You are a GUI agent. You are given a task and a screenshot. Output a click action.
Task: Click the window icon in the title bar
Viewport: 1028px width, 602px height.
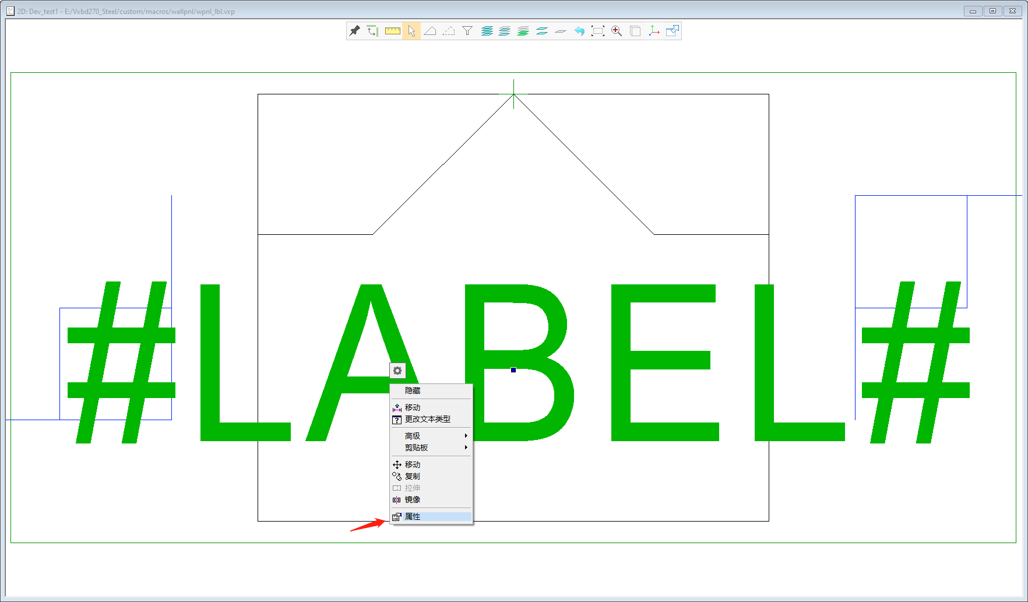tap(10, 10)
